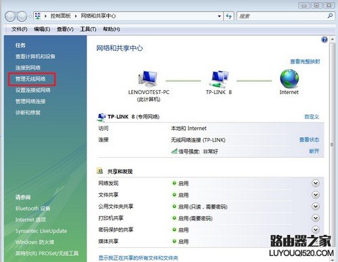The height and width of the screenshot is (262, 338).
Task: Click 显示我正在共享的所有文件和文件夹 link
Action: point(139,258)
